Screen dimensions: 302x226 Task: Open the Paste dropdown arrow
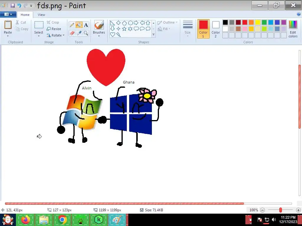click(x=8, y=36)
